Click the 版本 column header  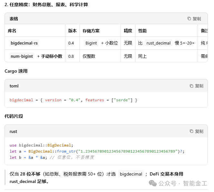point(73,31)
